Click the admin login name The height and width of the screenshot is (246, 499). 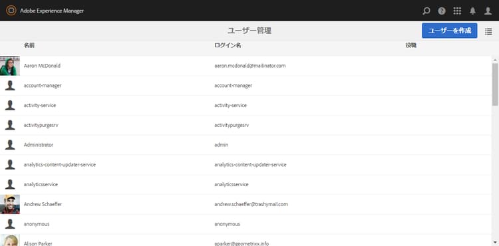(x=221, y=145)
